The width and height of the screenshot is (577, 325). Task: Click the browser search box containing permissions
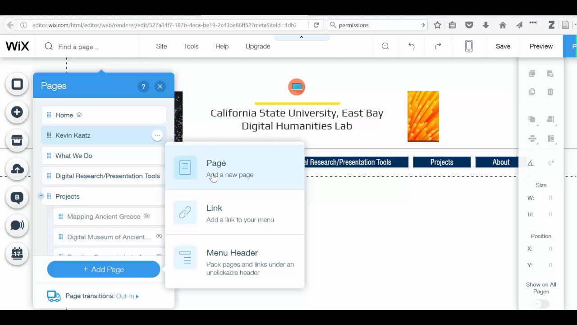(378, 25)
